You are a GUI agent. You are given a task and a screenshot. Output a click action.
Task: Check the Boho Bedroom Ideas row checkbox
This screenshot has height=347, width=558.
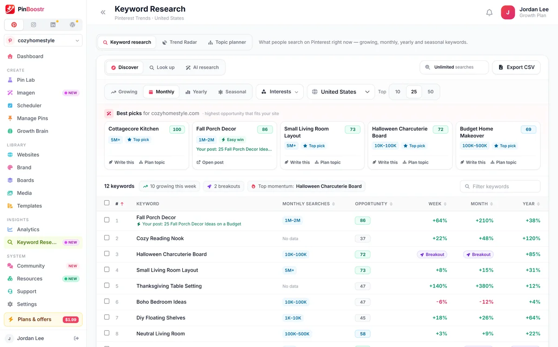point(107,301)
